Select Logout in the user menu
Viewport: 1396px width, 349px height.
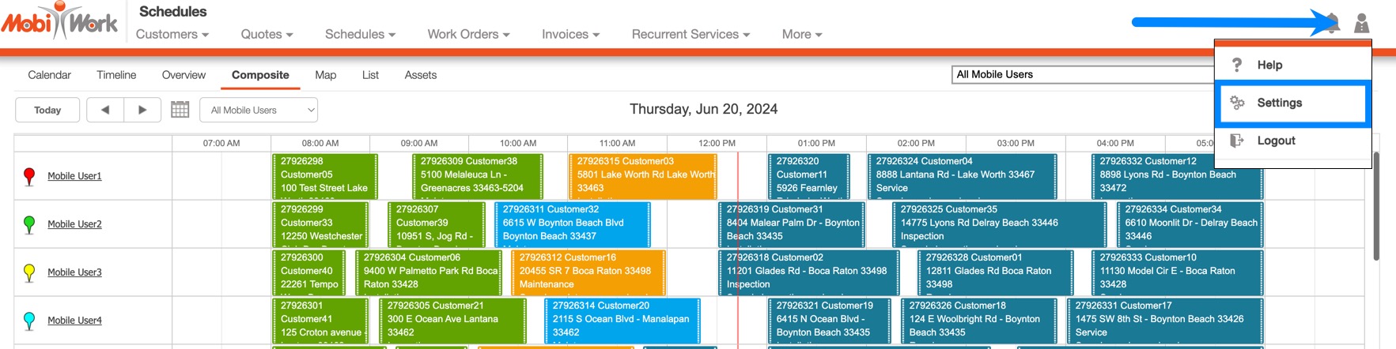tap(1275, 141)
